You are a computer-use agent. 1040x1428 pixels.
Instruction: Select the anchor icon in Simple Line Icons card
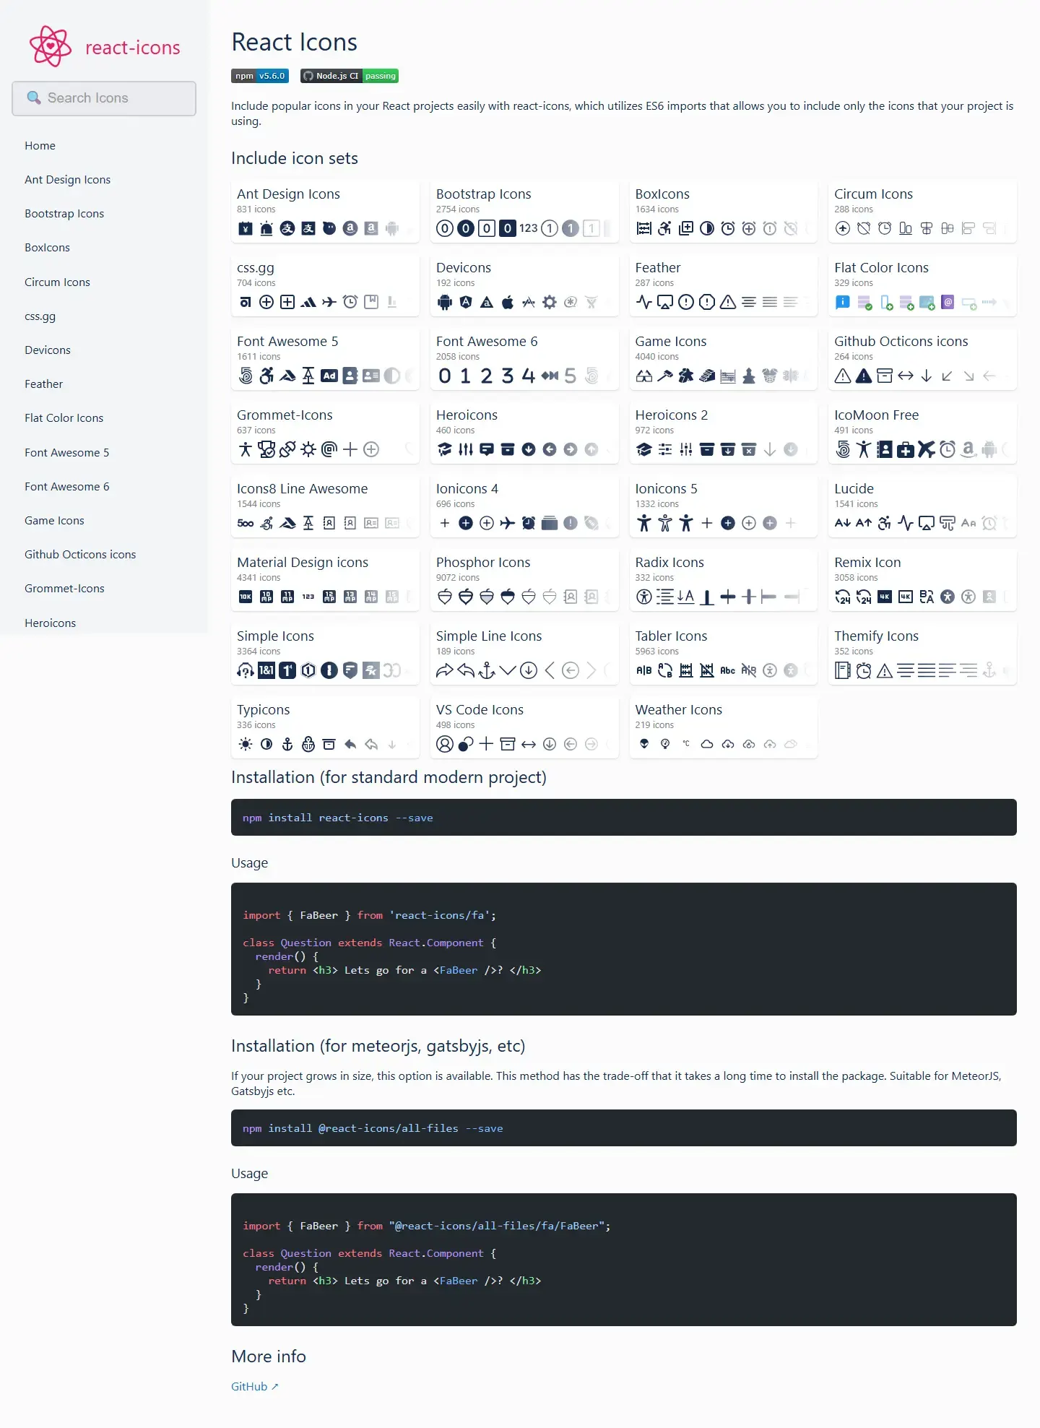(487, 670)
